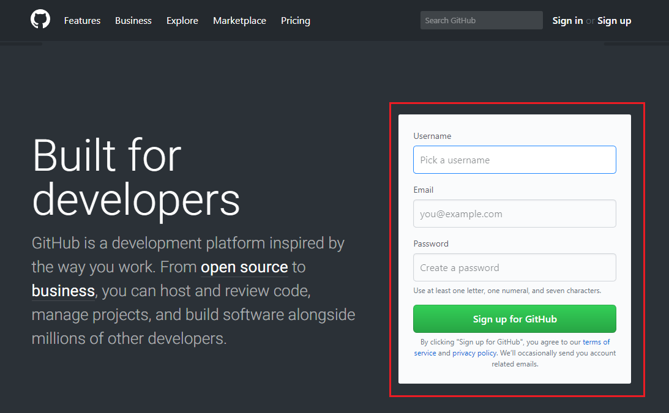Click the GitHub Octocat logo
Image resolution: width=669 pixels, height=413 pixels.
click(x=40, y=20)
